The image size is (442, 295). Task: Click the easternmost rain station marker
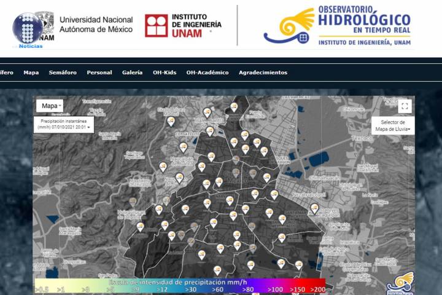coord(314,208)
